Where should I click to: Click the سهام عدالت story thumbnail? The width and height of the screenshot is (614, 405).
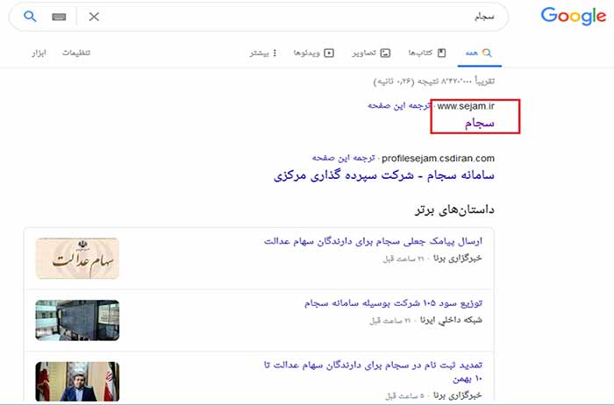coord(77,259)
